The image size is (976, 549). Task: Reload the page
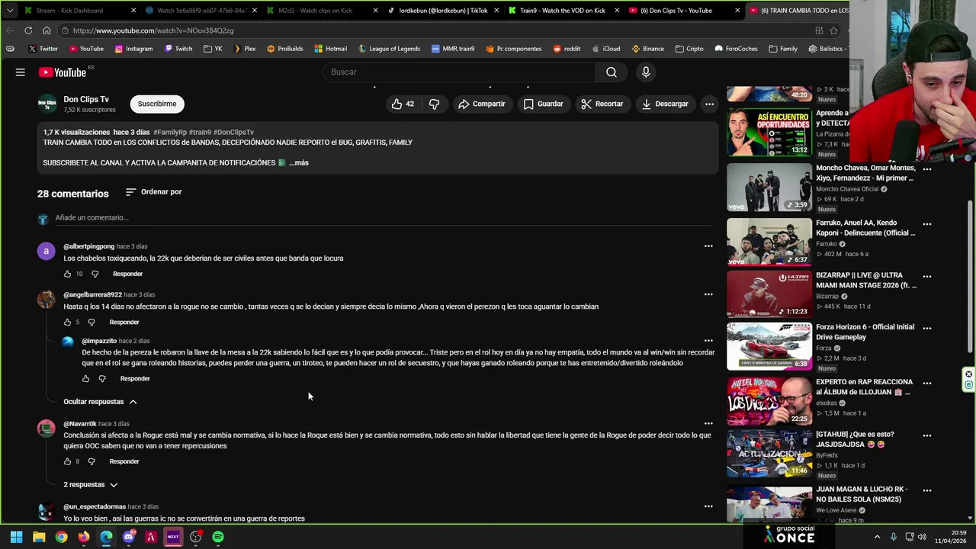[x=28, y=30]
